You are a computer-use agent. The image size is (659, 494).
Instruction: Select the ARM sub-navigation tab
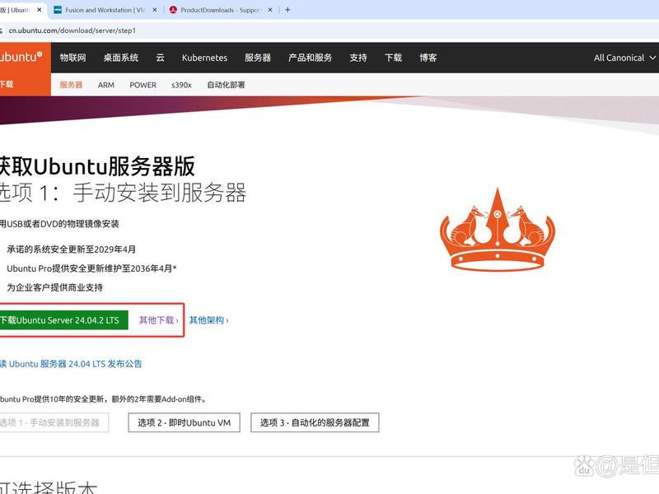[106, 85]
